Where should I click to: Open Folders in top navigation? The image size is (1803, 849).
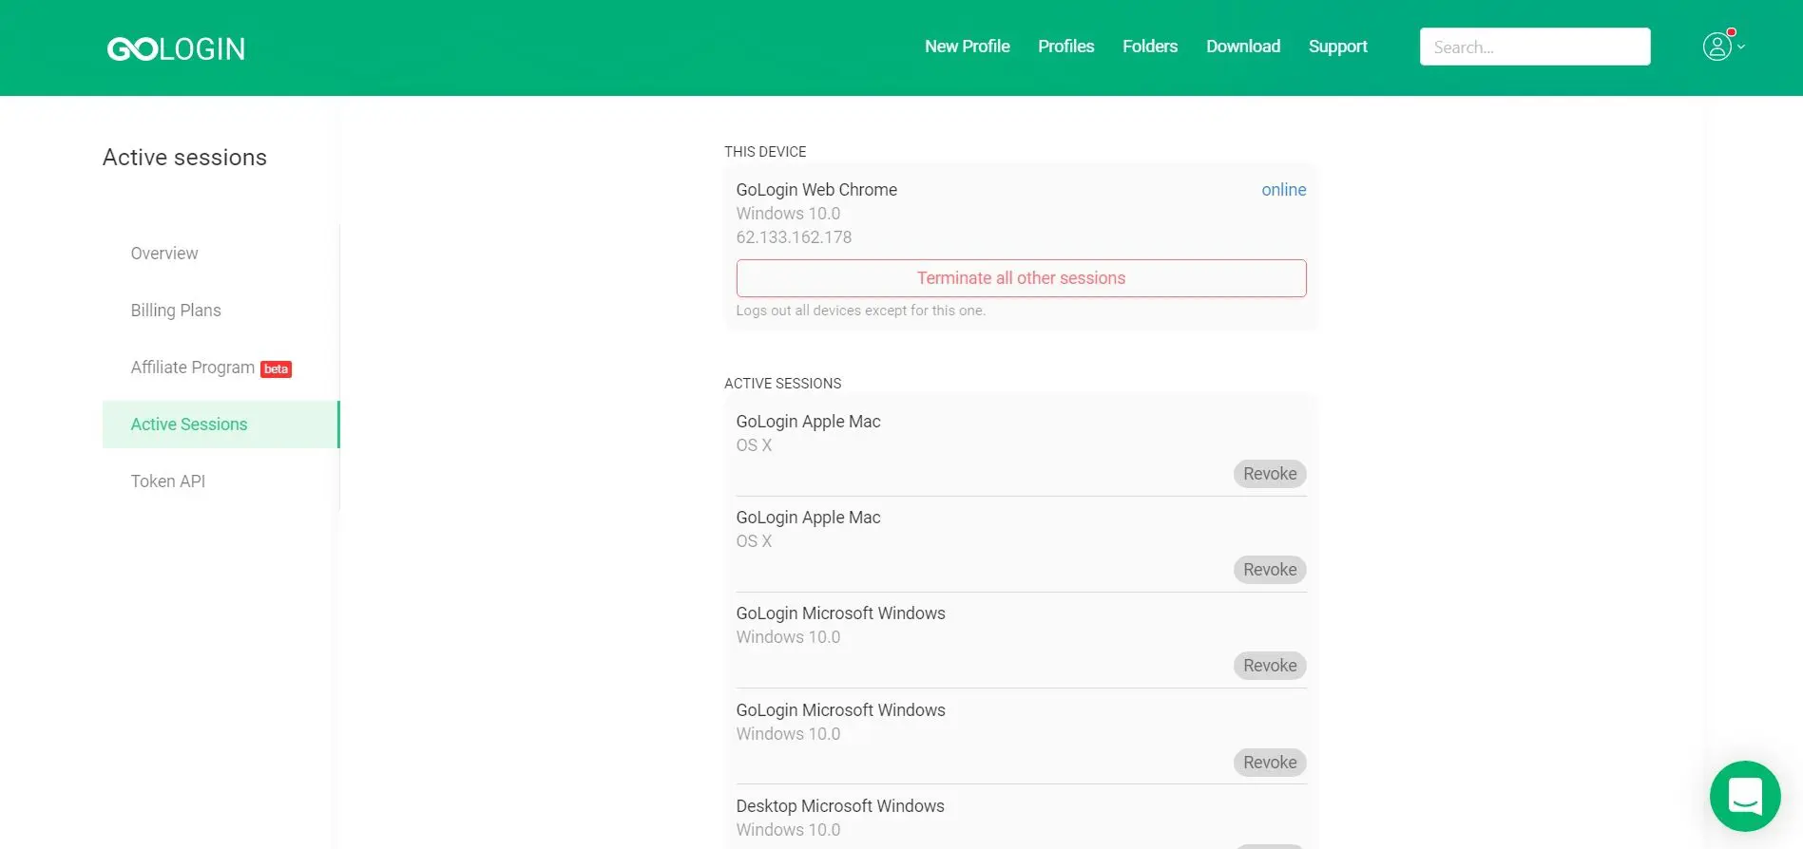[x=1149, y=47]
